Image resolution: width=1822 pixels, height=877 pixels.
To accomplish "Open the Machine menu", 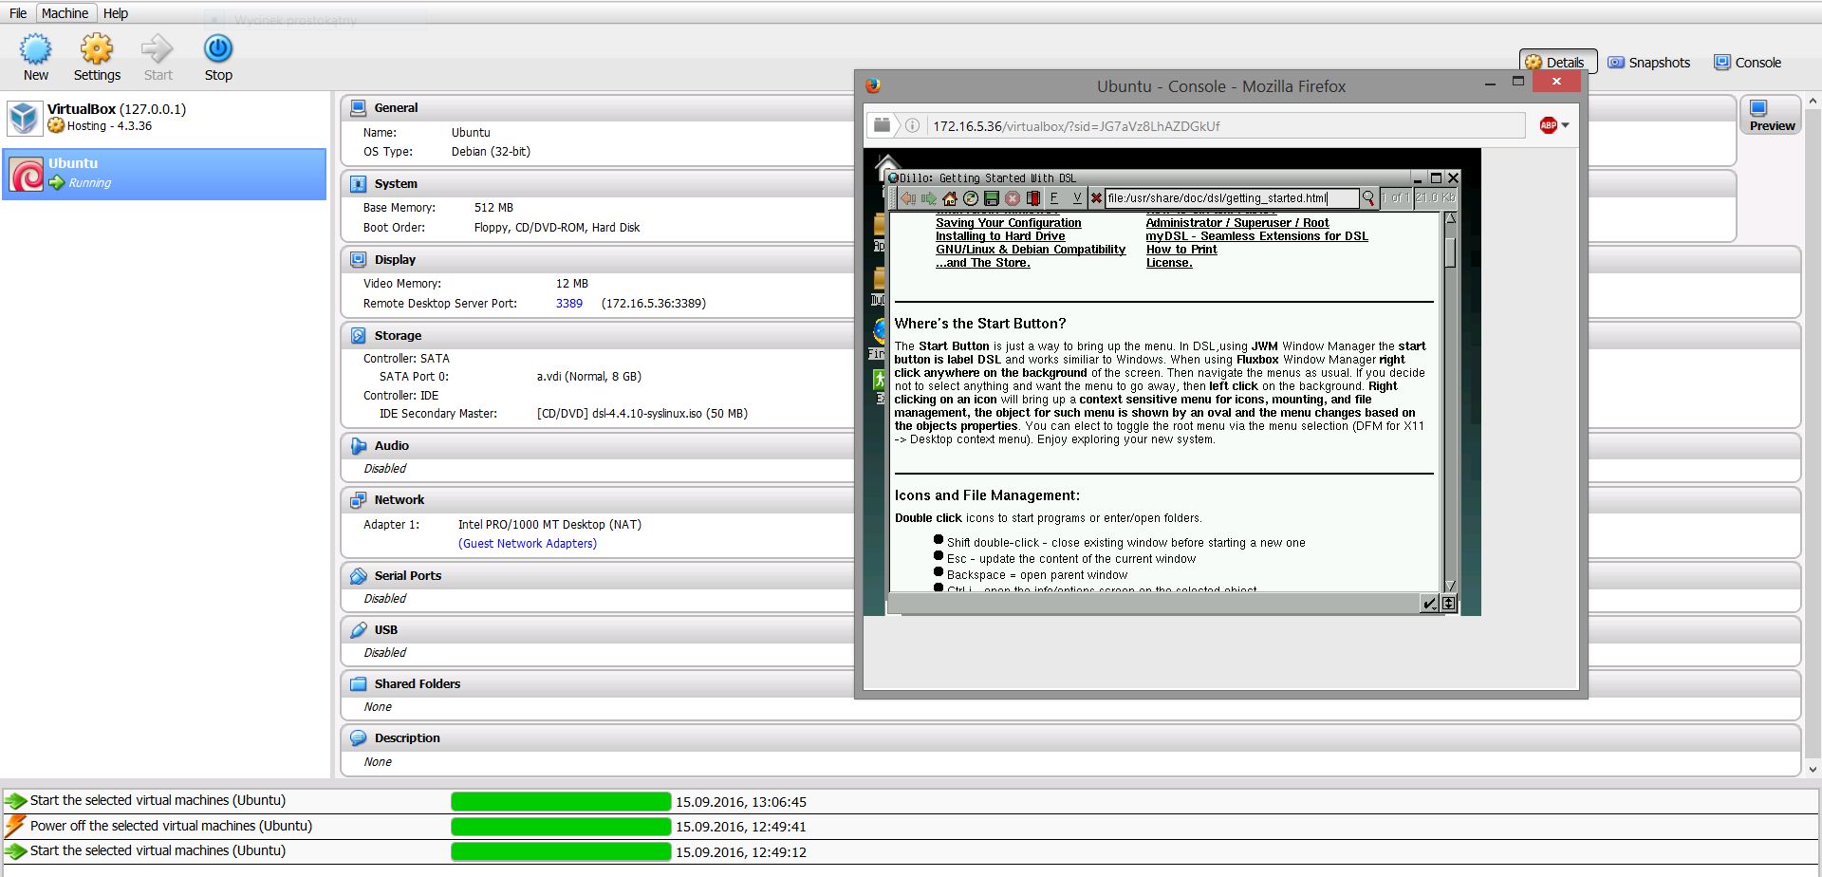I will pyautogui.click(x=65, y=13).
